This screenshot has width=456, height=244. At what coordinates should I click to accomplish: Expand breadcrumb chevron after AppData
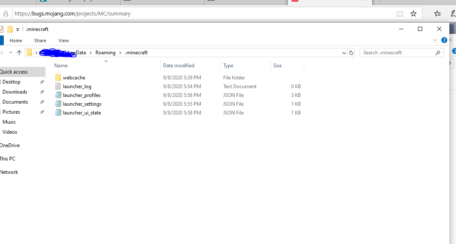(x=91, y=53)
